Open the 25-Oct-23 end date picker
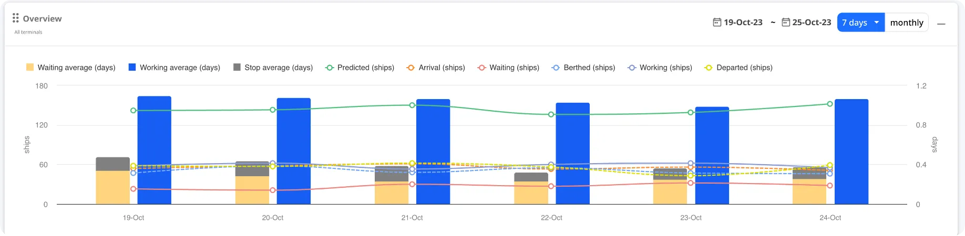 812,23
